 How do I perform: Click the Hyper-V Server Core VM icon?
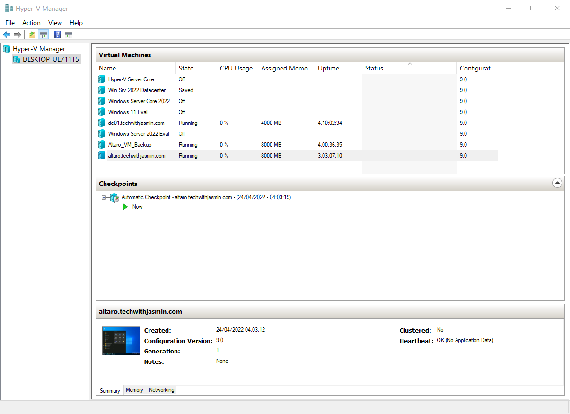coord(102,79)
